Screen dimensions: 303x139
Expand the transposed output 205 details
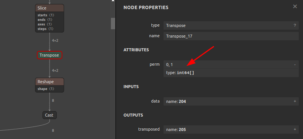295,130
